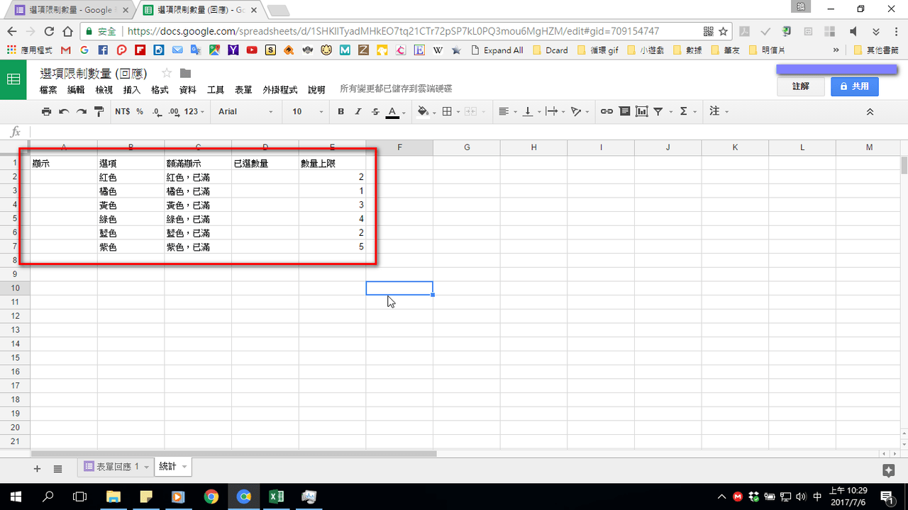Go to the Google Sheets home icon
This screenshot has height=510, width=908.
click(x=13, y=79)
